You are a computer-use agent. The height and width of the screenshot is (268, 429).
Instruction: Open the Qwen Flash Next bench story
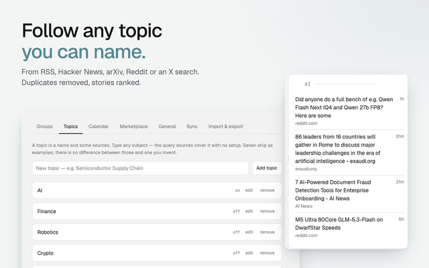tap(344, 107)
